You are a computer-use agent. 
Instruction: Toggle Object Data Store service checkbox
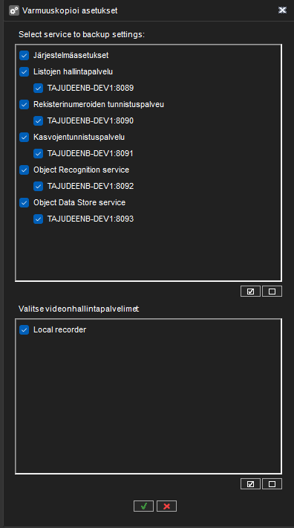coord(24,202)
